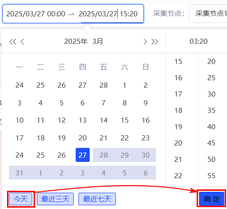Click the start date 2025/03/27 00:00 field
The image size is (227, 209).
35,14
